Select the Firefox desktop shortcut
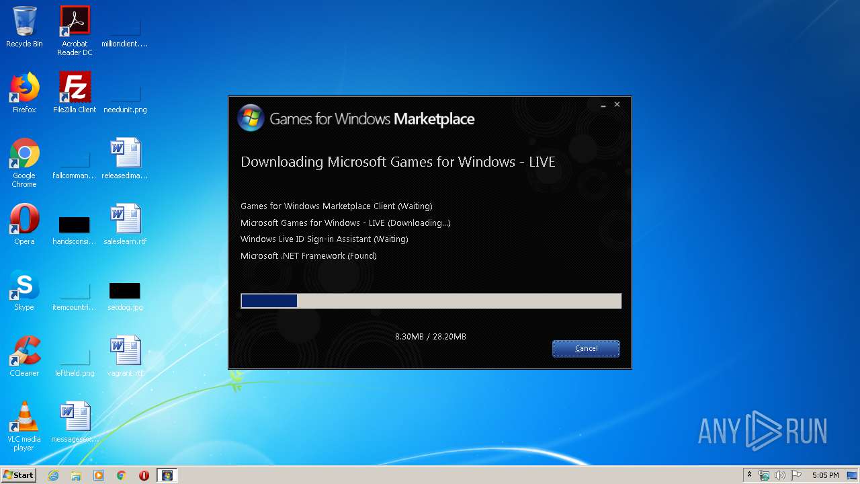Viewport: 860px width, 484px height. coord(24,93)
